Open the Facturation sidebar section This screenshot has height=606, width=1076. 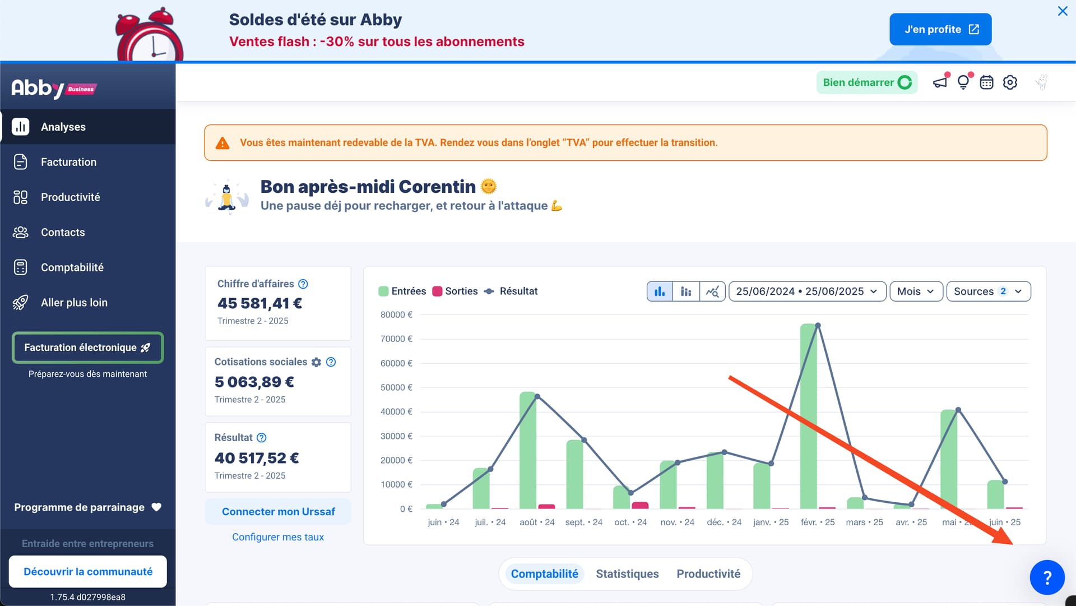(x=88, y=162)
